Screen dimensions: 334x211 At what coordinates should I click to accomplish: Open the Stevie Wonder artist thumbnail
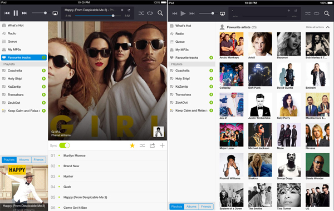(317, 165)
